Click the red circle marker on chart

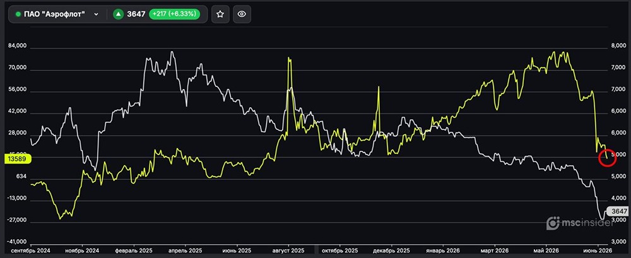coord(607,157)
